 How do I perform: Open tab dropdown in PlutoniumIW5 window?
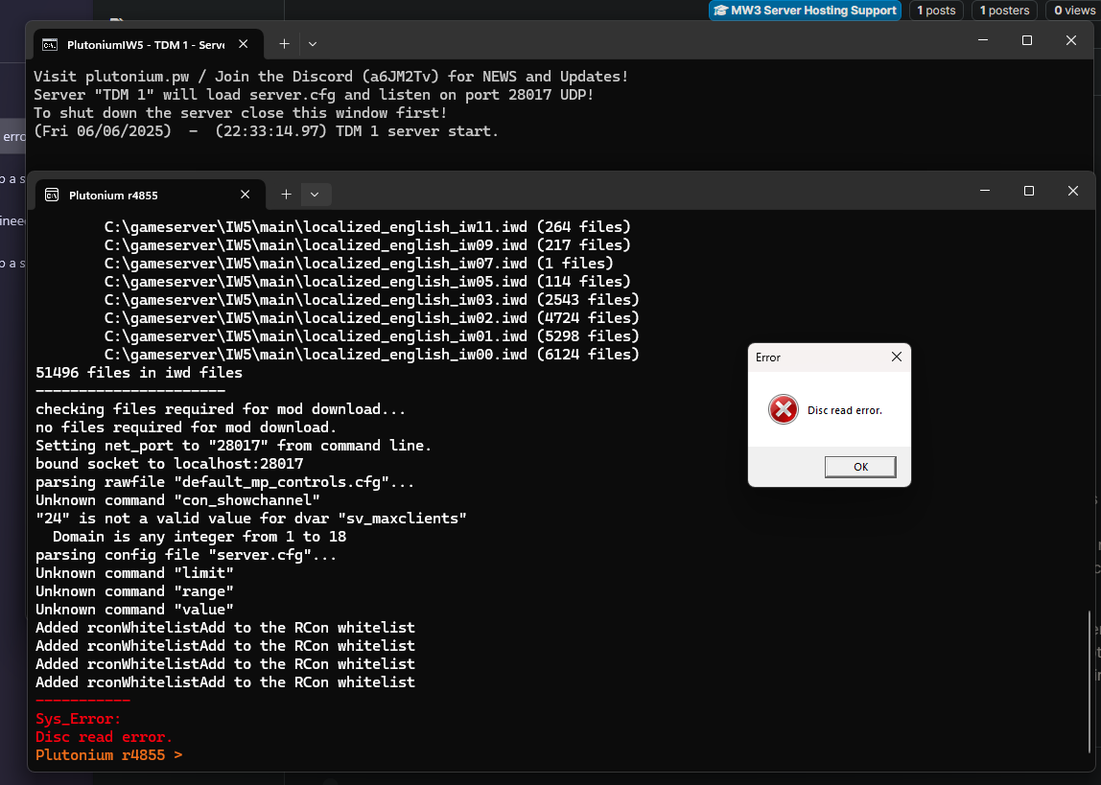tap(313, 44)
